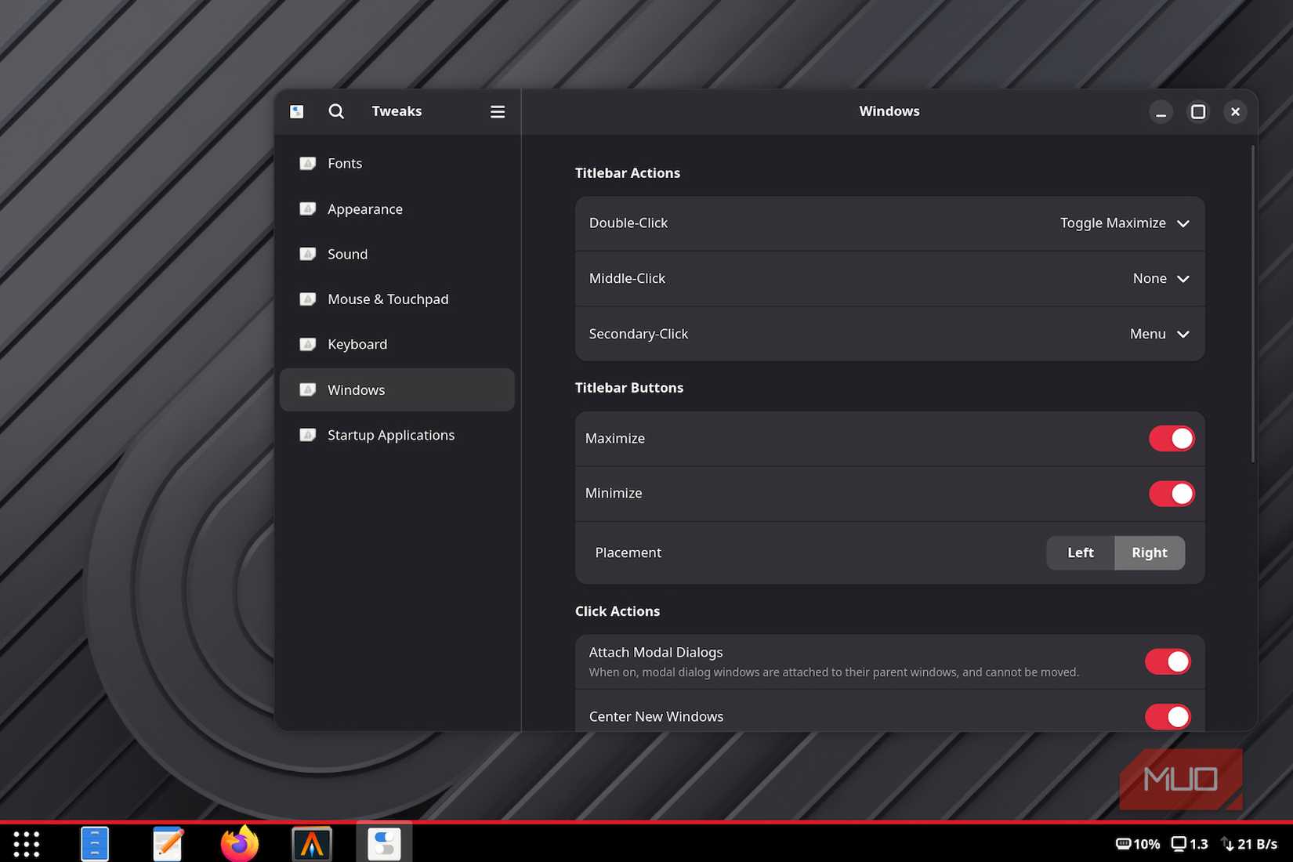Open Middle-Click None dropdown
Viewport: 1293px width, 862px height.
click(1161, 278)
